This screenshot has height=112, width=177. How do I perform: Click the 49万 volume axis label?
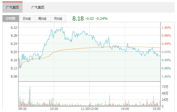click(x=165, y=93)
